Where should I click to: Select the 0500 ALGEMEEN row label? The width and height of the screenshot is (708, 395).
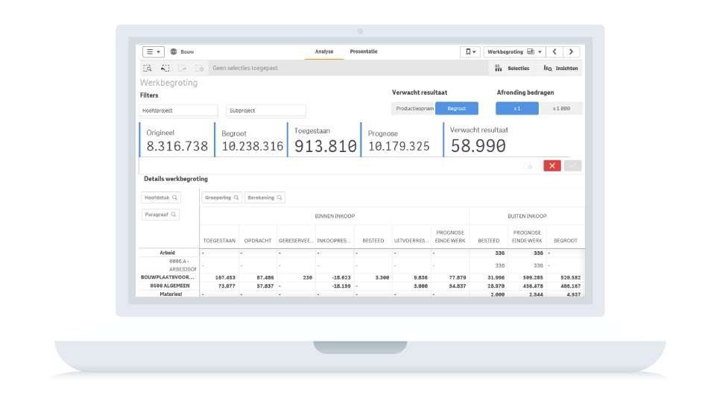coord(170,285)
